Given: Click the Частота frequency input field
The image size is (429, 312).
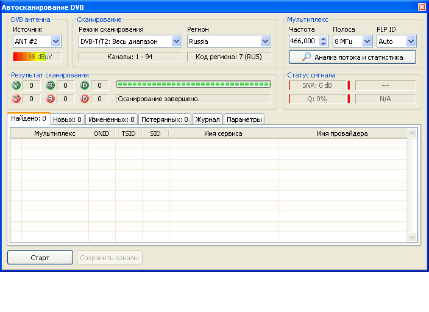Looking at the screenshot, I should pyautogui.click(x=303, y=41).
